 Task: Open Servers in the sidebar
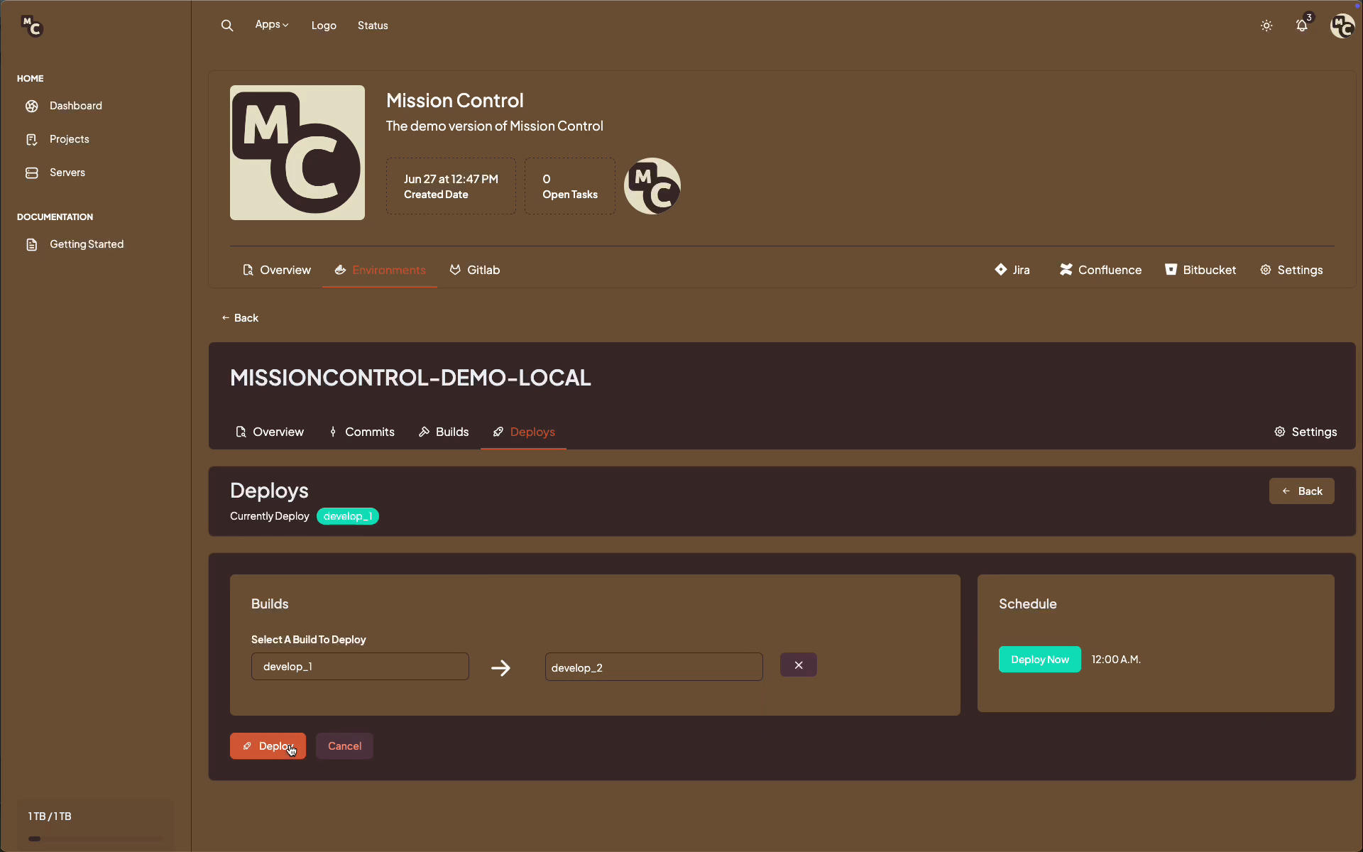point(67,173)
